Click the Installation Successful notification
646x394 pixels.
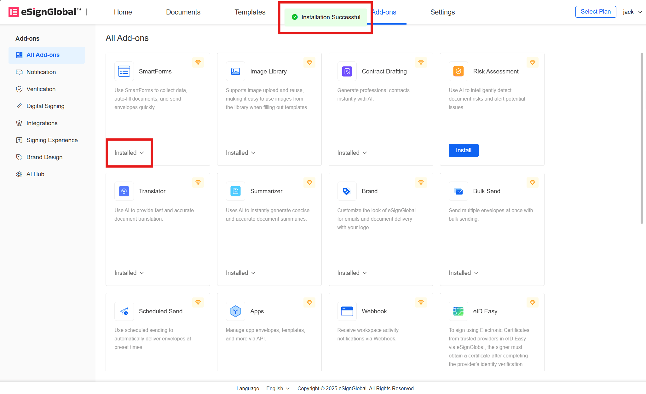326,17
